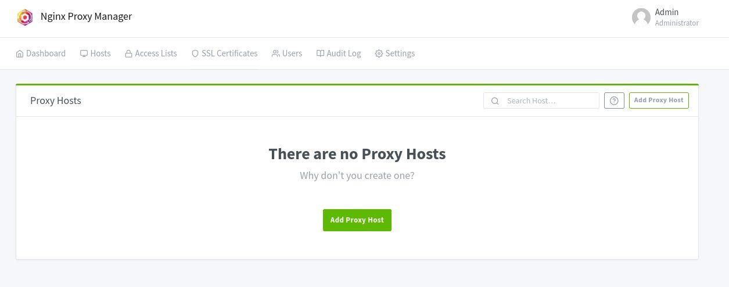
Task: Click the Admin avatar picture
Action: click(641, 17)
